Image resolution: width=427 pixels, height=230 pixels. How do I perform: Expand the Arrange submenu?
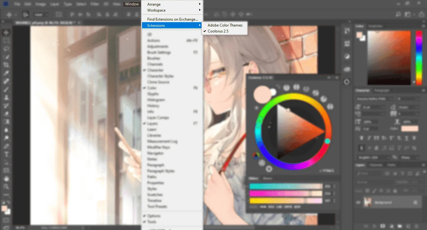point(172,4)
